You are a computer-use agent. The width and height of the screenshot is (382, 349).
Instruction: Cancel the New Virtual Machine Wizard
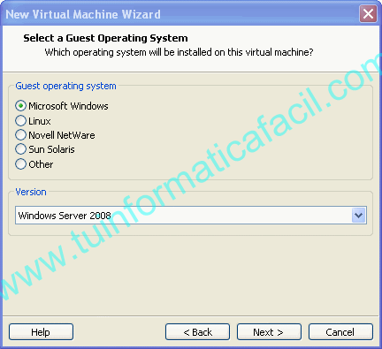pos(340,332)
